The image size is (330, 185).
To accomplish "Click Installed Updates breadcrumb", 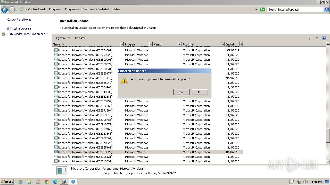I will 109,9.
